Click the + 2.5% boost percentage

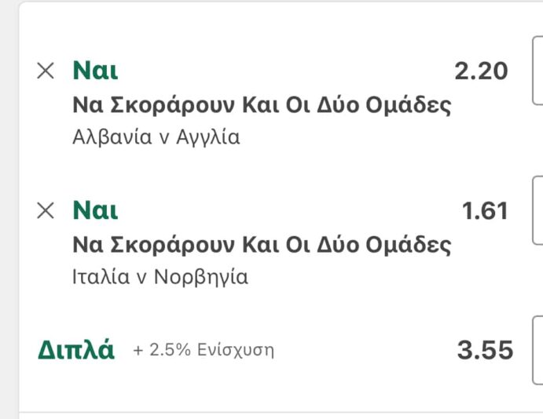[x=162, y=351]
